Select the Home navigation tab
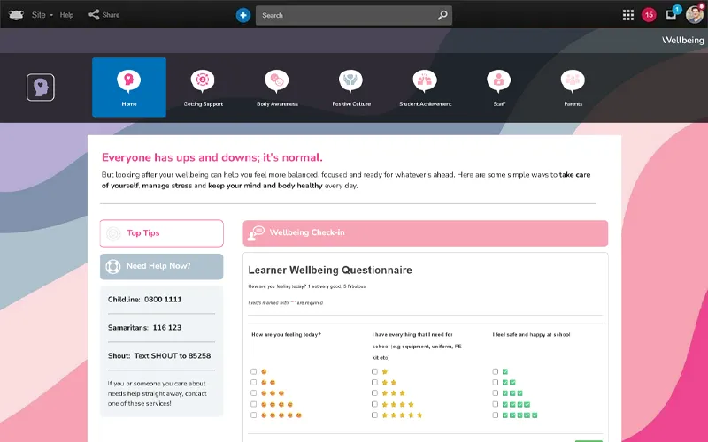708x442 pixels. tap(129, 87)
